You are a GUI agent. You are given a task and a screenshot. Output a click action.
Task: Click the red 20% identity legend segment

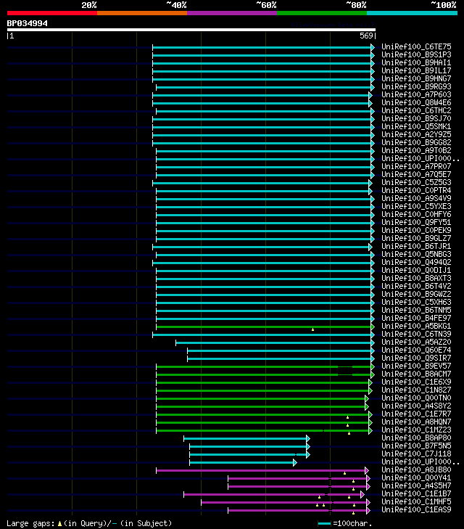(52, 13)
